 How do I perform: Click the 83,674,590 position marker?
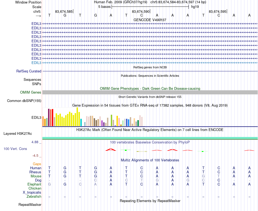coord(141,11)
